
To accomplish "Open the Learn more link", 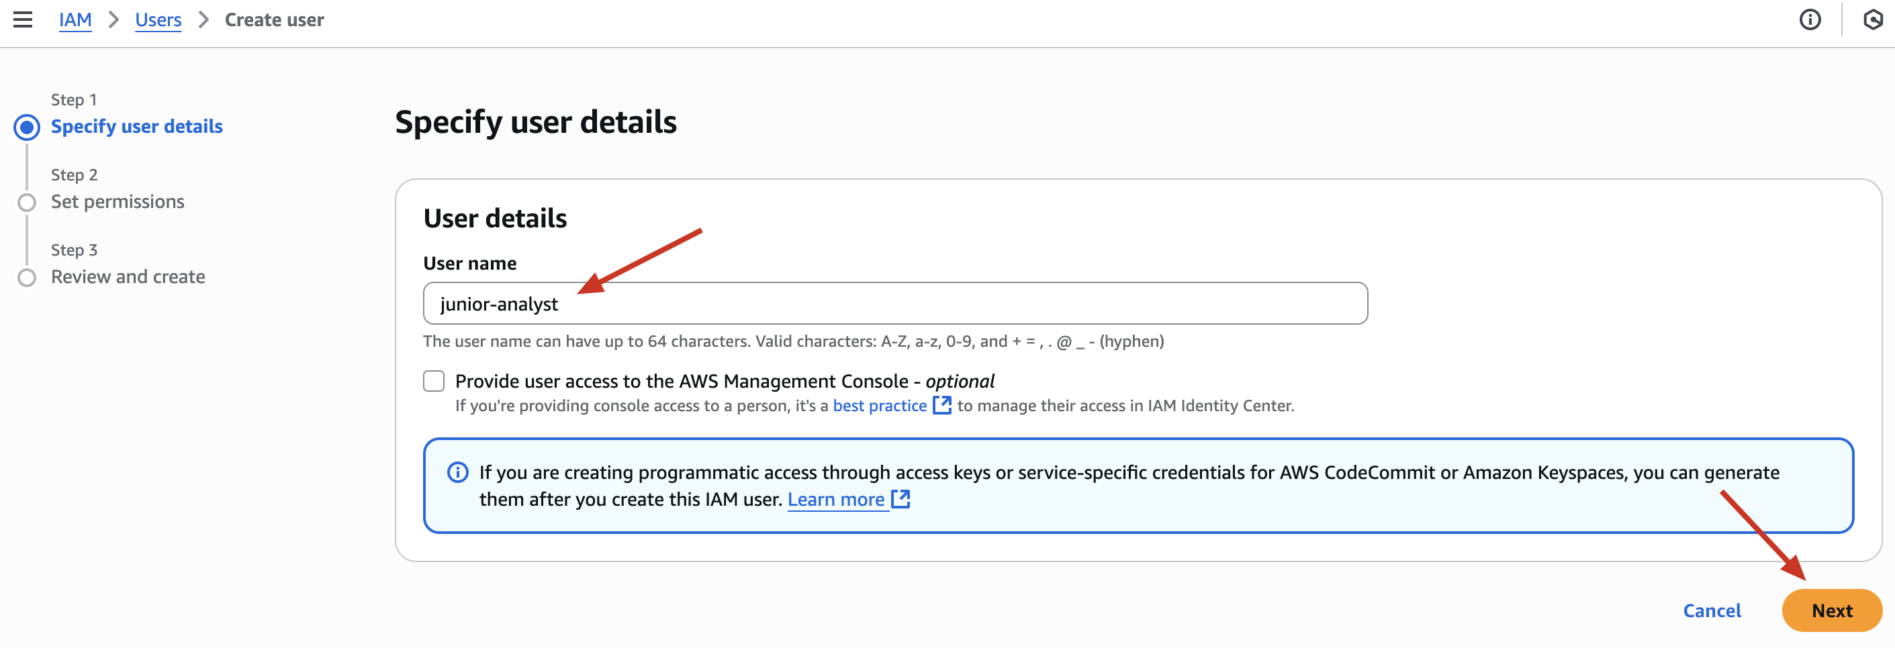I will pyautogui.click(x=835, y=500).
